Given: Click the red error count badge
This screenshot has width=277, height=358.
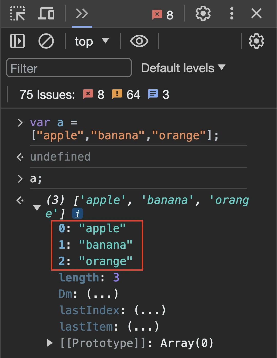Looking at the screenshot, I should (163, 15).
